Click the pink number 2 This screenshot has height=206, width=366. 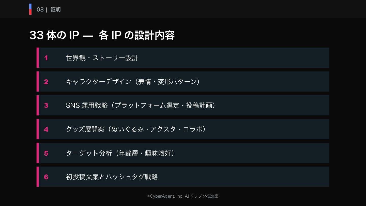(x=46, y=82)
